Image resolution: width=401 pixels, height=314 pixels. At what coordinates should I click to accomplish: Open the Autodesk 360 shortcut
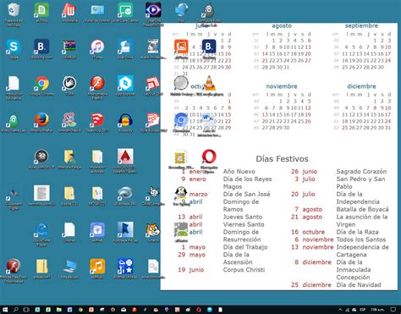125,193
